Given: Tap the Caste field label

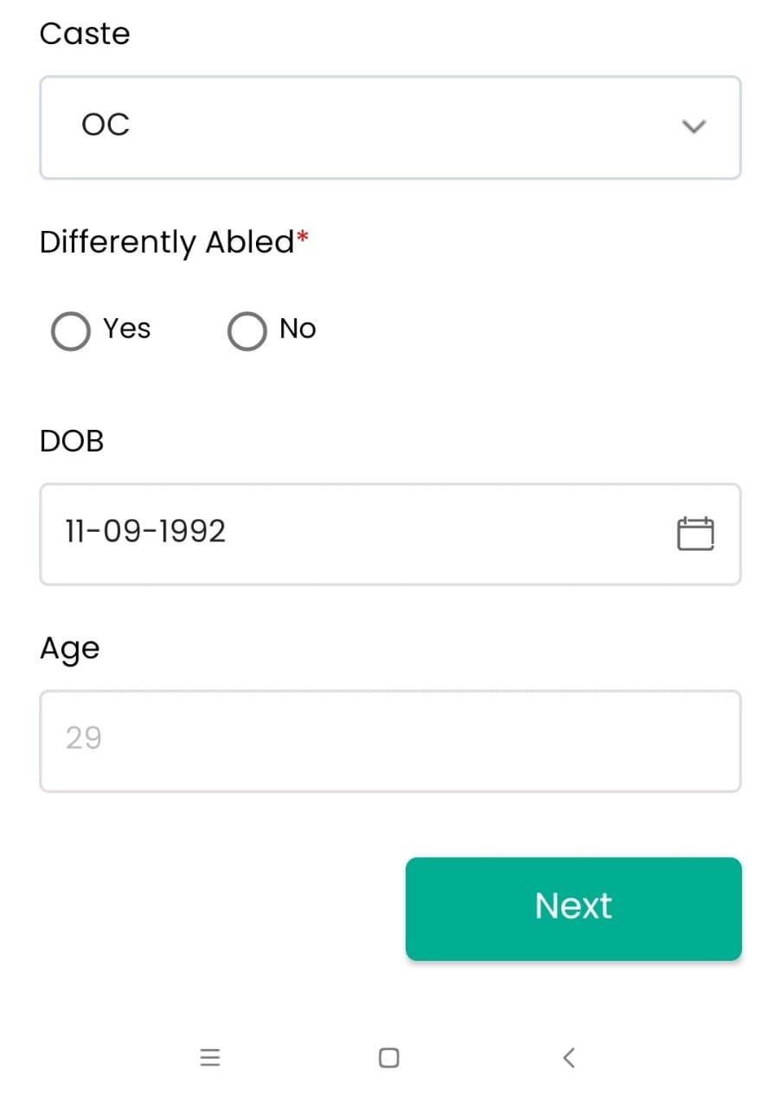Looking at the screenshot, I should [85, 34].
